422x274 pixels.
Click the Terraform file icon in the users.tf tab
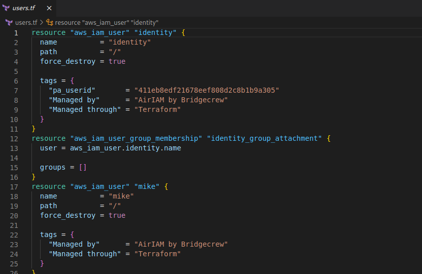(x=7, y=8)
